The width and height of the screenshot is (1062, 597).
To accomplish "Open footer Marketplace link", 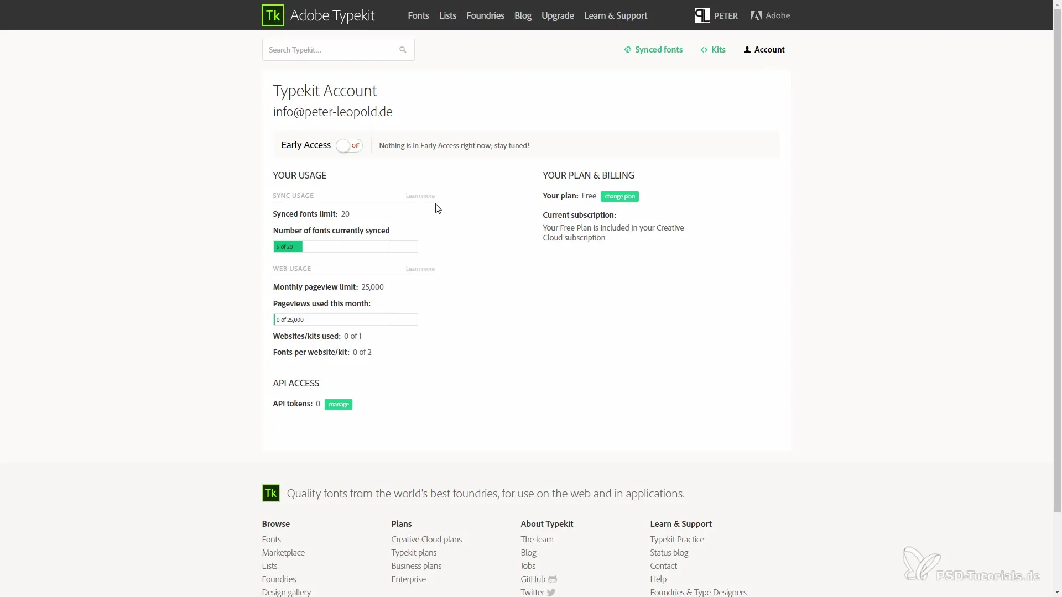I will (x=283, y=553).
